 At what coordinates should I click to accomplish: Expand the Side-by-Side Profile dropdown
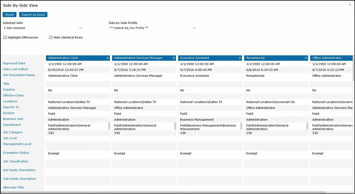point(152,28)
